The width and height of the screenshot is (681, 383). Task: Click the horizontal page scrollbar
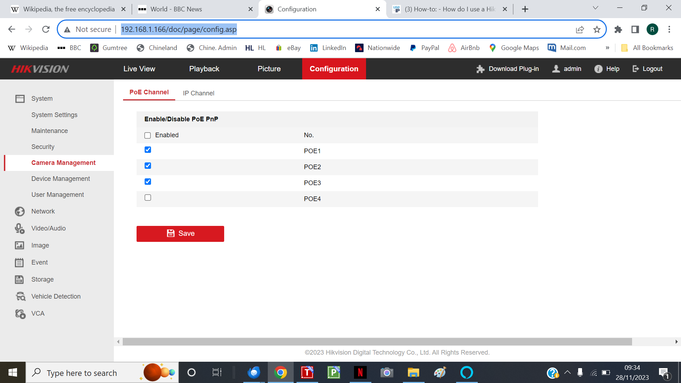pos(377,342)
